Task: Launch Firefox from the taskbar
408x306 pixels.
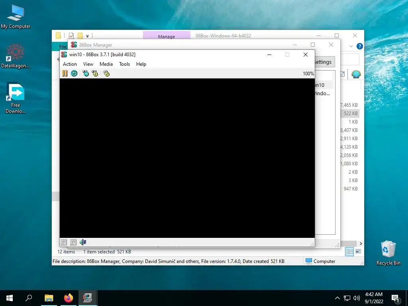Action: click(x=69, y=298)
